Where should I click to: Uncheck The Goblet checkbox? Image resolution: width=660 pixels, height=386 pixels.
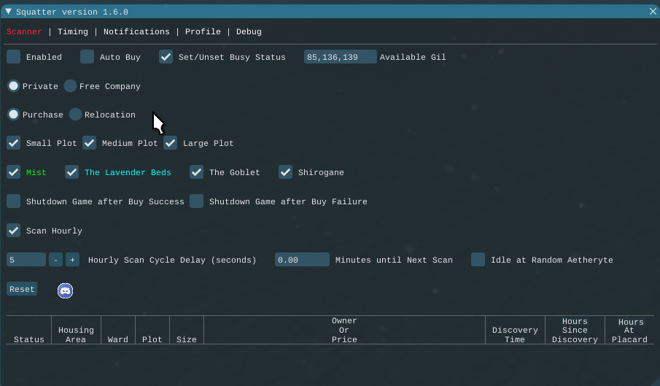coord(197,172)
